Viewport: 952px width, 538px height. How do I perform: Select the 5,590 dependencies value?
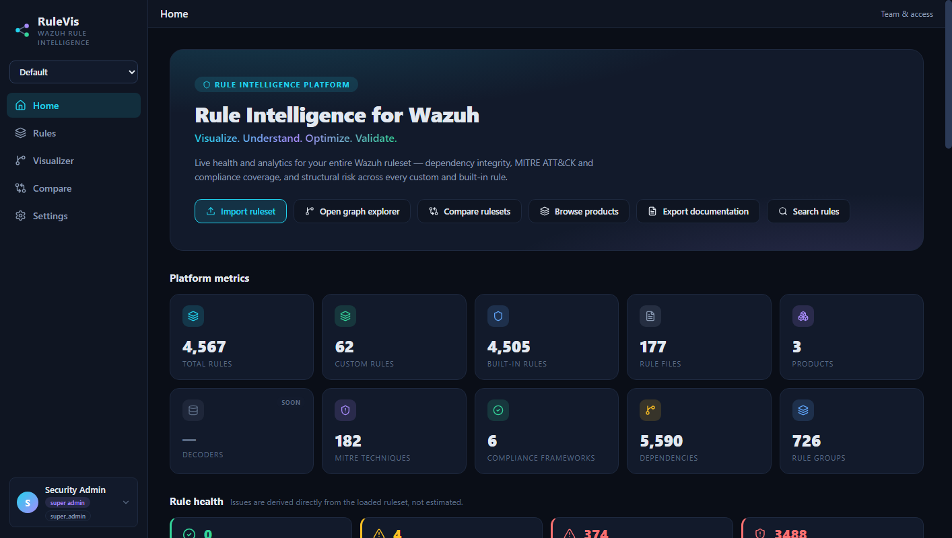click(661, 441)
